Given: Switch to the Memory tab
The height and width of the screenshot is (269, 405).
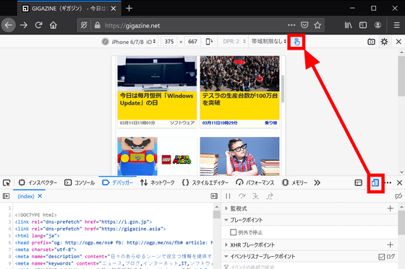Looking at the screenshot, I should click(294, 182).
